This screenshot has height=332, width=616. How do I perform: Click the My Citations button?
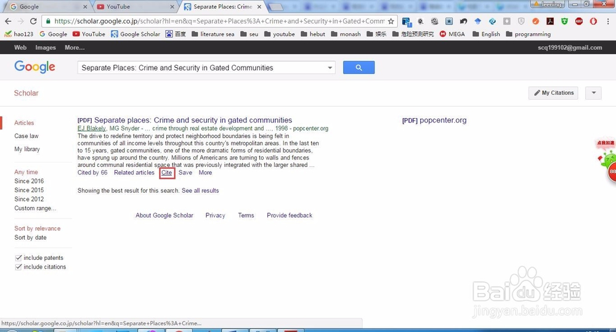point(553,93)
